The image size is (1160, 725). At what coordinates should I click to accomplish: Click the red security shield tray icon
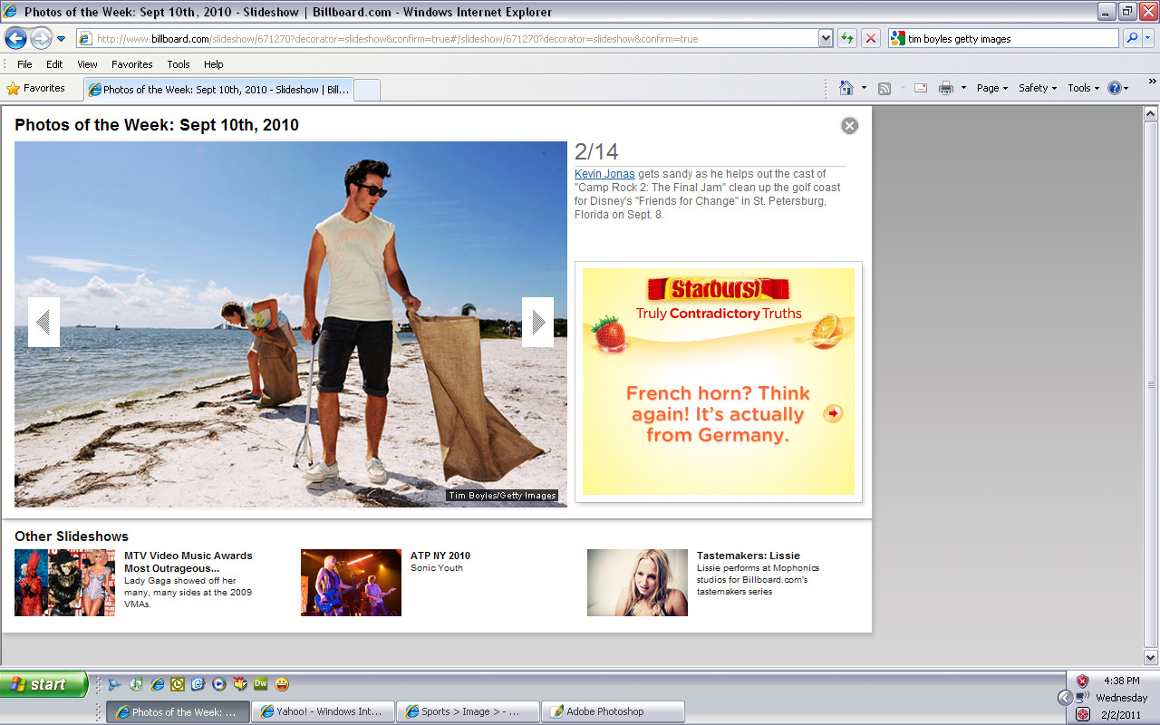click(1083, 681)
